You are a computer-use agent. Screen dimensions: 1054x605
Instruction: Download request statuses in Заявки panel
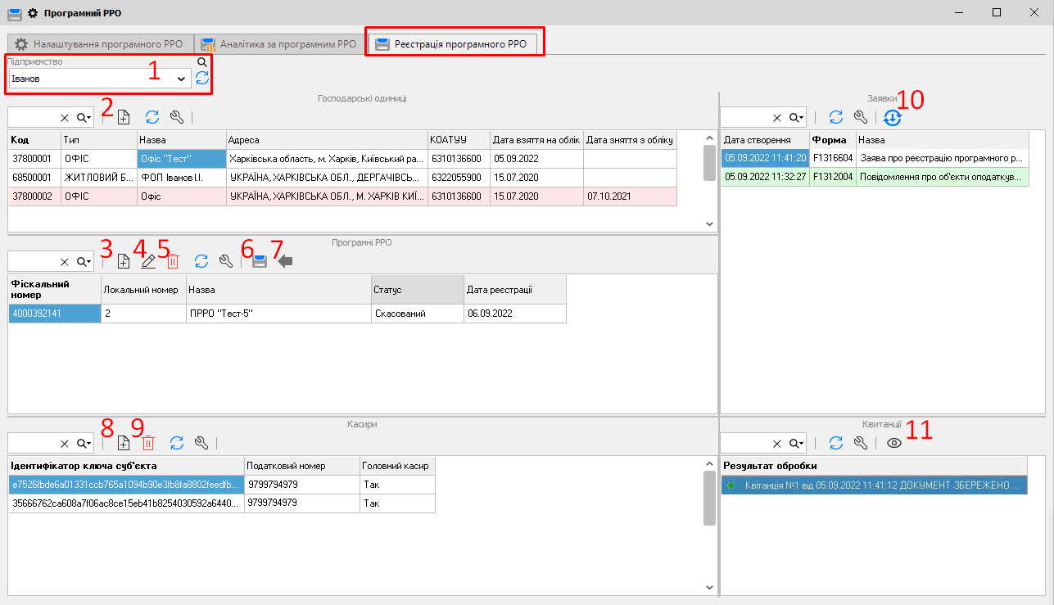point(893,117)
